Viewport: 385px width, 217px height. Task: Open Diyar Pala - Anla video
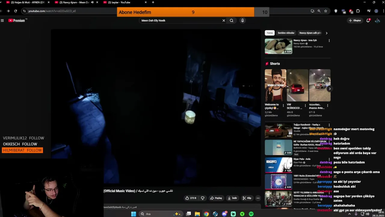(279, 165)
